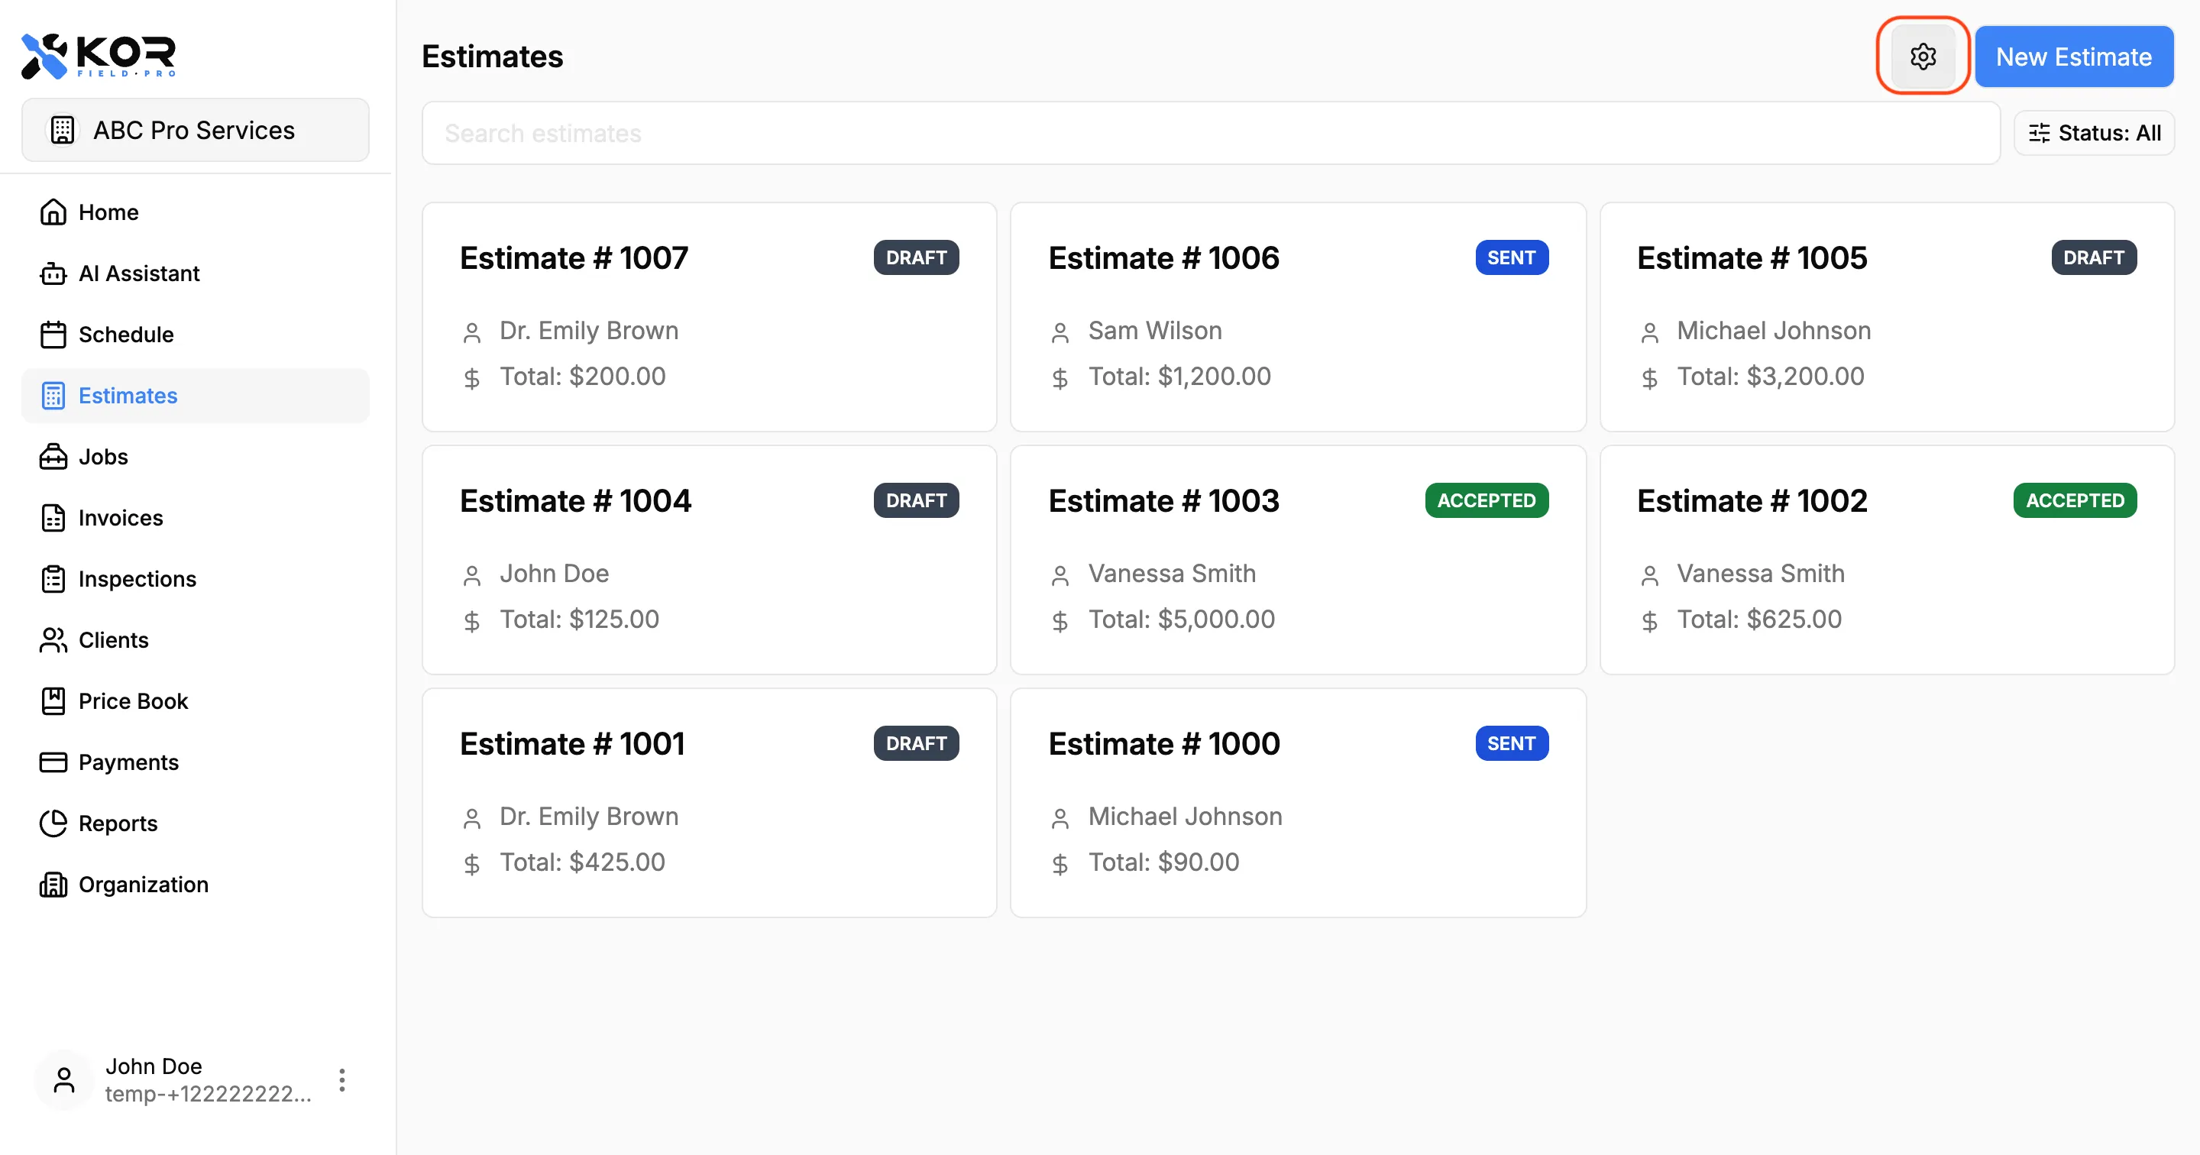Open the Clients section
This screenshot has width=2200, height=1155.
[113, 640]
